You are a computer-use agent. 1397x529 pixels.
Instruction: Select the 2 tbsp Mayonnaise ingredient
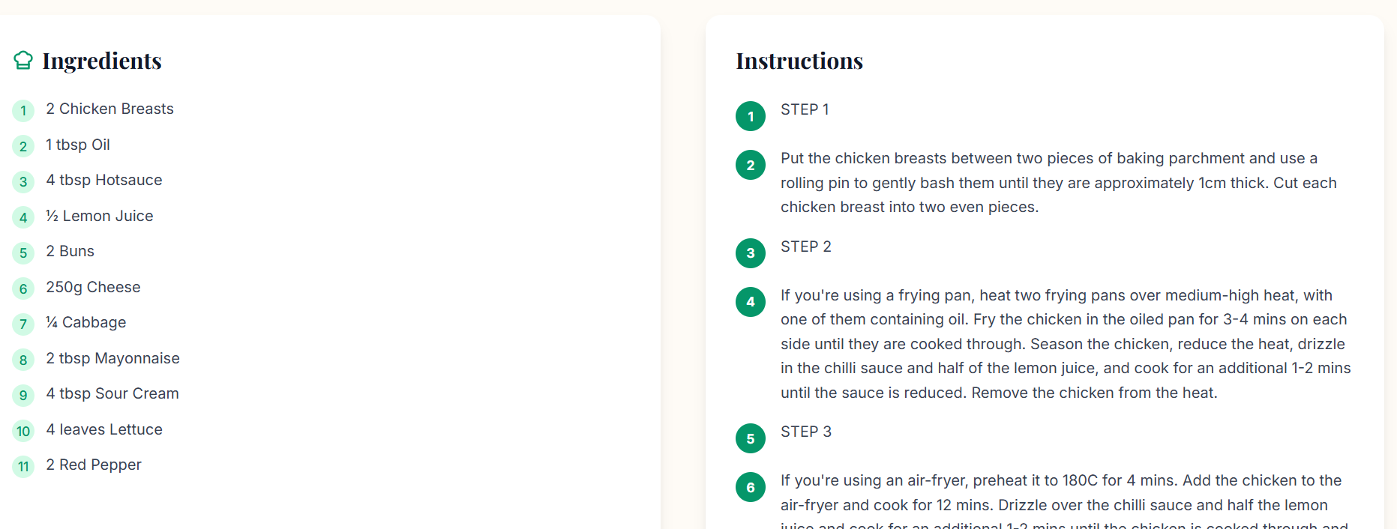113,358
